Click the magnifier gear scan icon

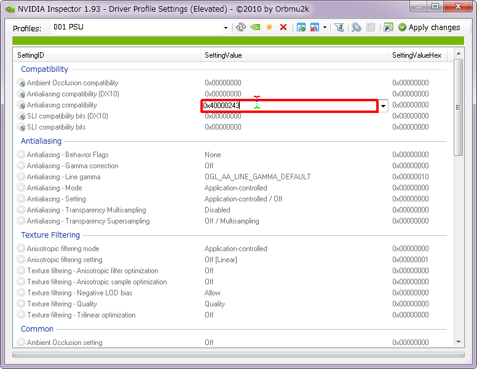coord(357,28)
